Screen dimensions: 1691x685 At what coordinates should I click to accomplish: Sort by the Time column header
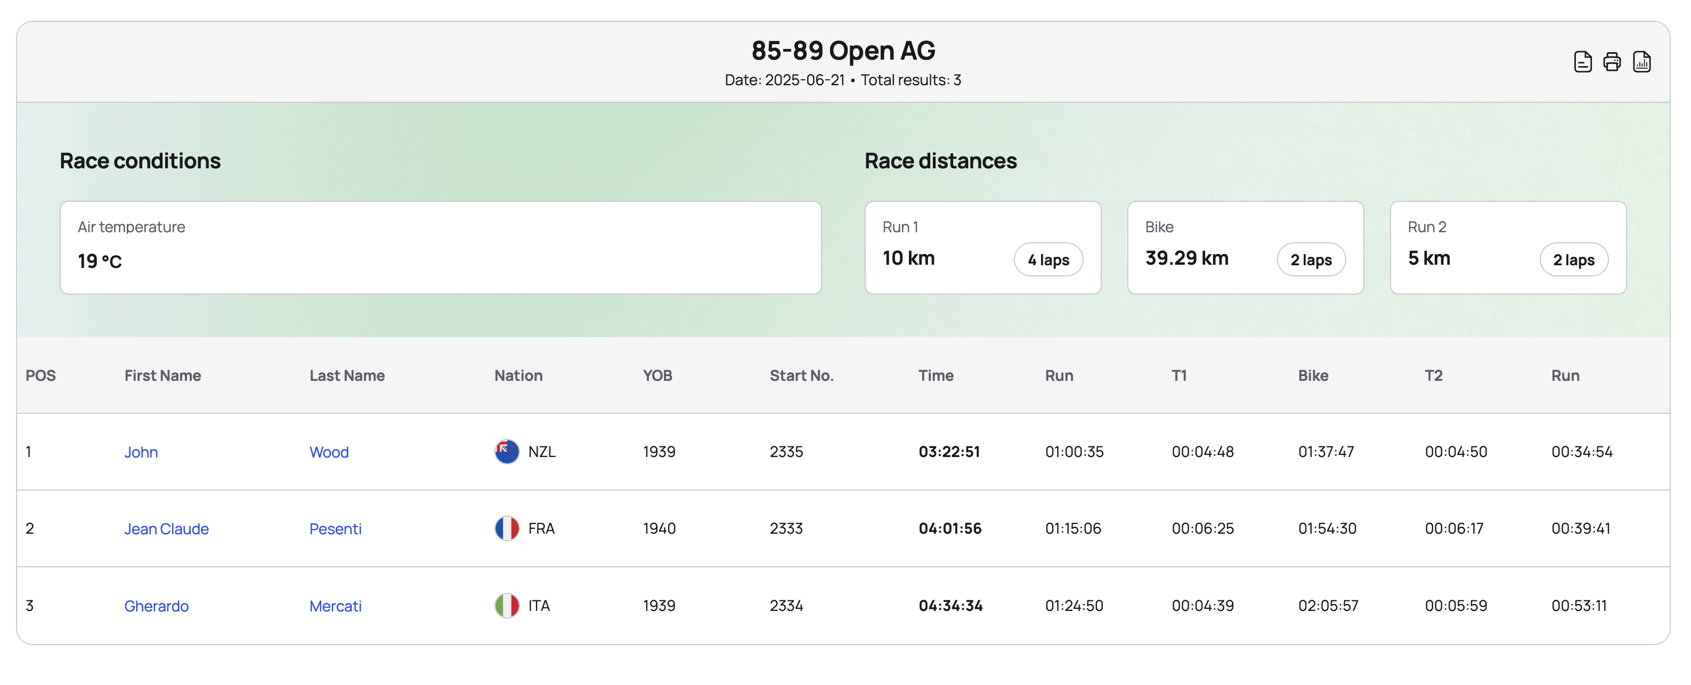point(936,376)
